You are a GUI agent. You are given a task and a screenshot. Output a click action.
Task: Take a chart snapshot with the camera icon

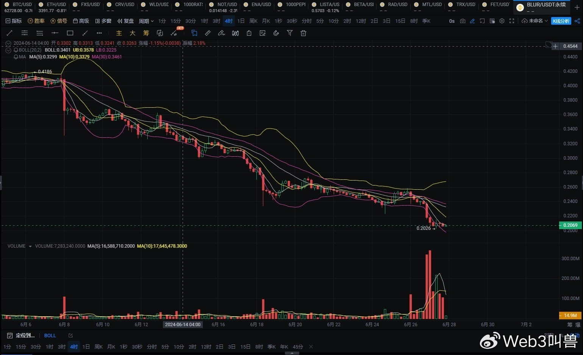click(x=463, y=21)
